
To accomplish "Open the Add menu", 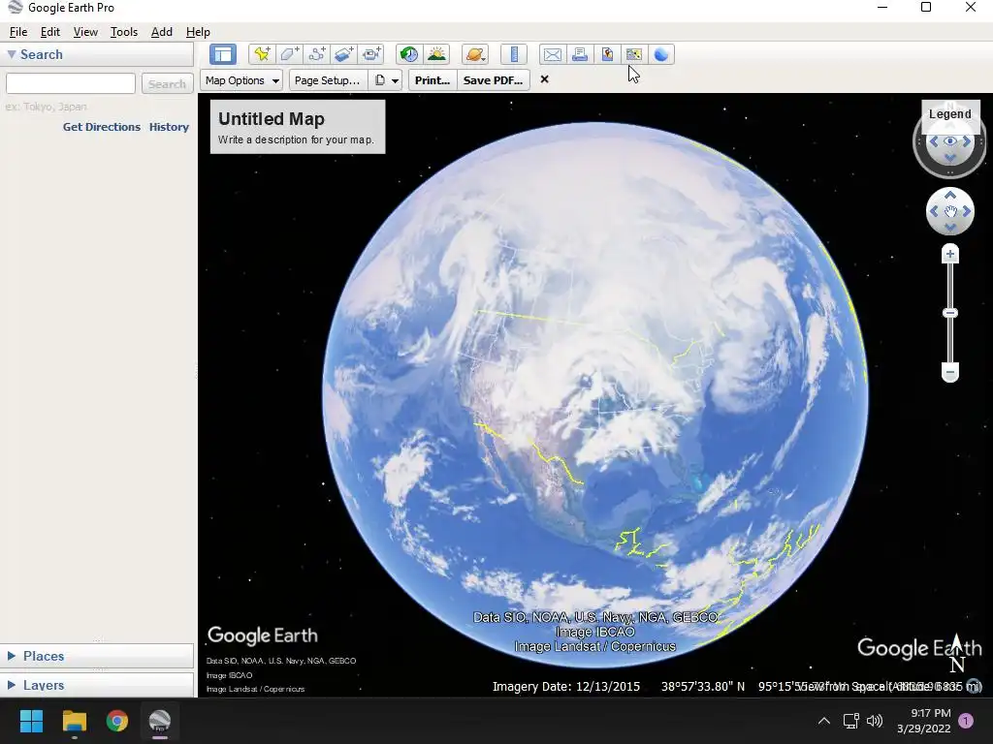I will click(x=162, y=32).
